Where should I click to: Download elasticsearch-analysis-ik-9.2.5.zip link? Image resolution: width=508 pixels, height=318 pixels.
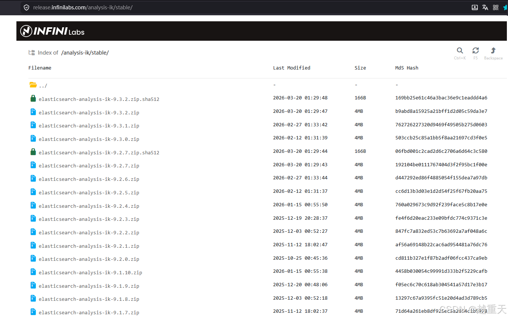coord(89,192)
